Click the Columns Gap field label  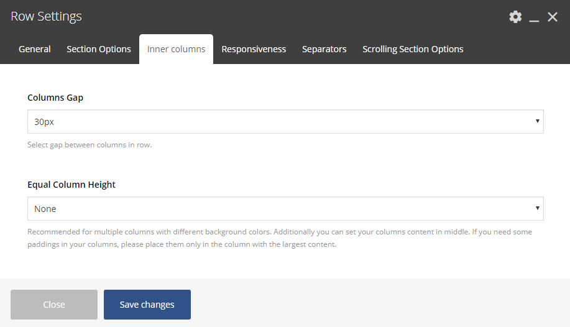point(55,98)
